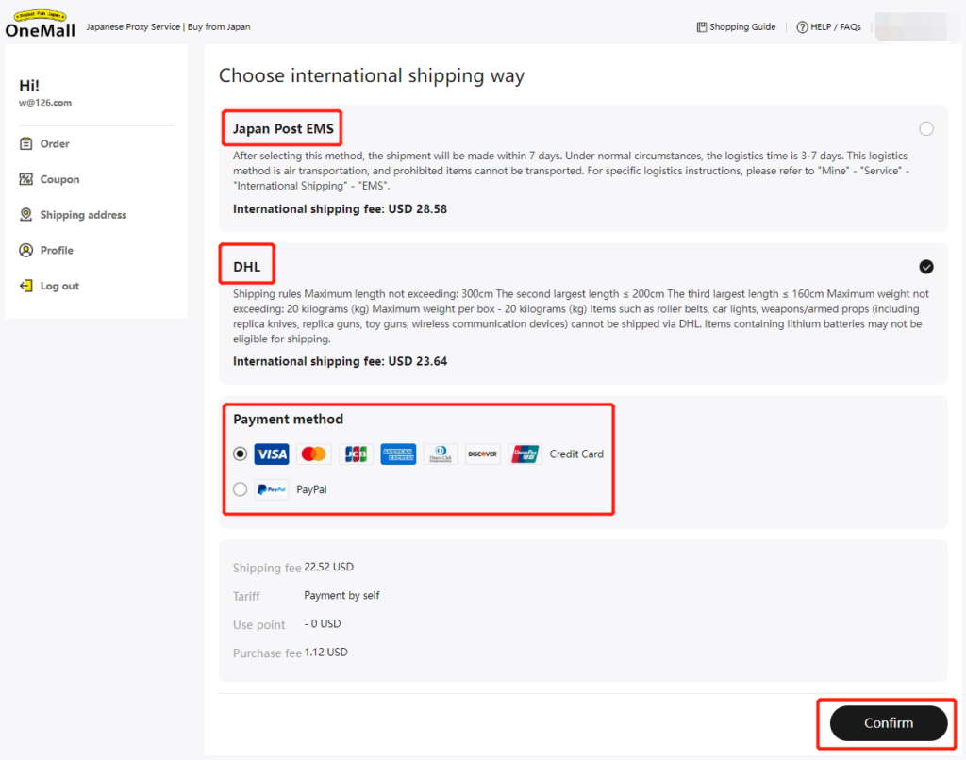Choose the PayPal payment radio button
966x760 pixels.
point(241,489)
